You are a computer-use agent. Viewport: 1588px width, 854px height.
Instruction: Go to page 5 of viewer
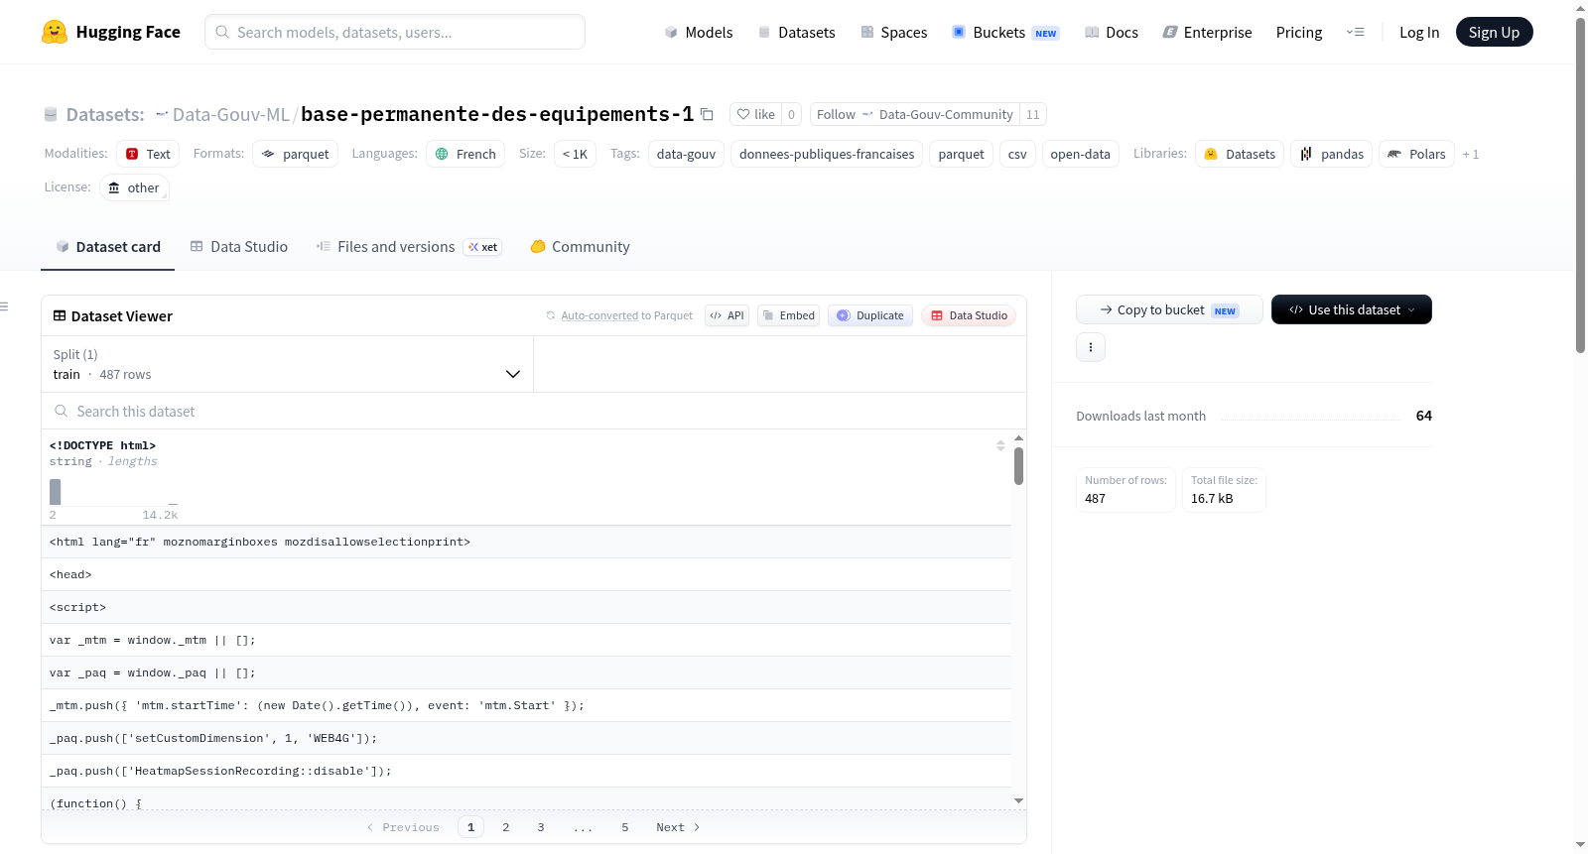pyautogui.click(x=625, y=827)
